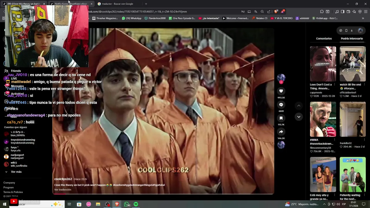Open the Brave hamburger main menu
The height and width of the screenshot is (208, 370).
(x=366, y=12)
